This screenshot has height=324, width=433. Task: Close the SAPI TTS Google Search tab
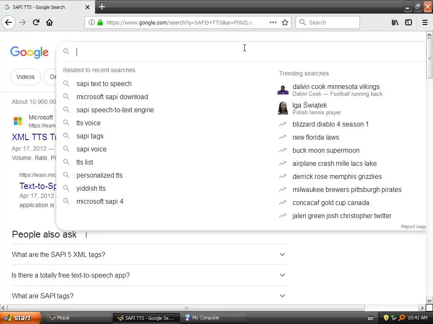point(87,7)
